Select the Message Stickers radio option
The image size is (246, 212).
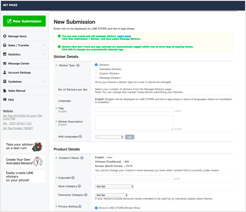click(96, 78)
